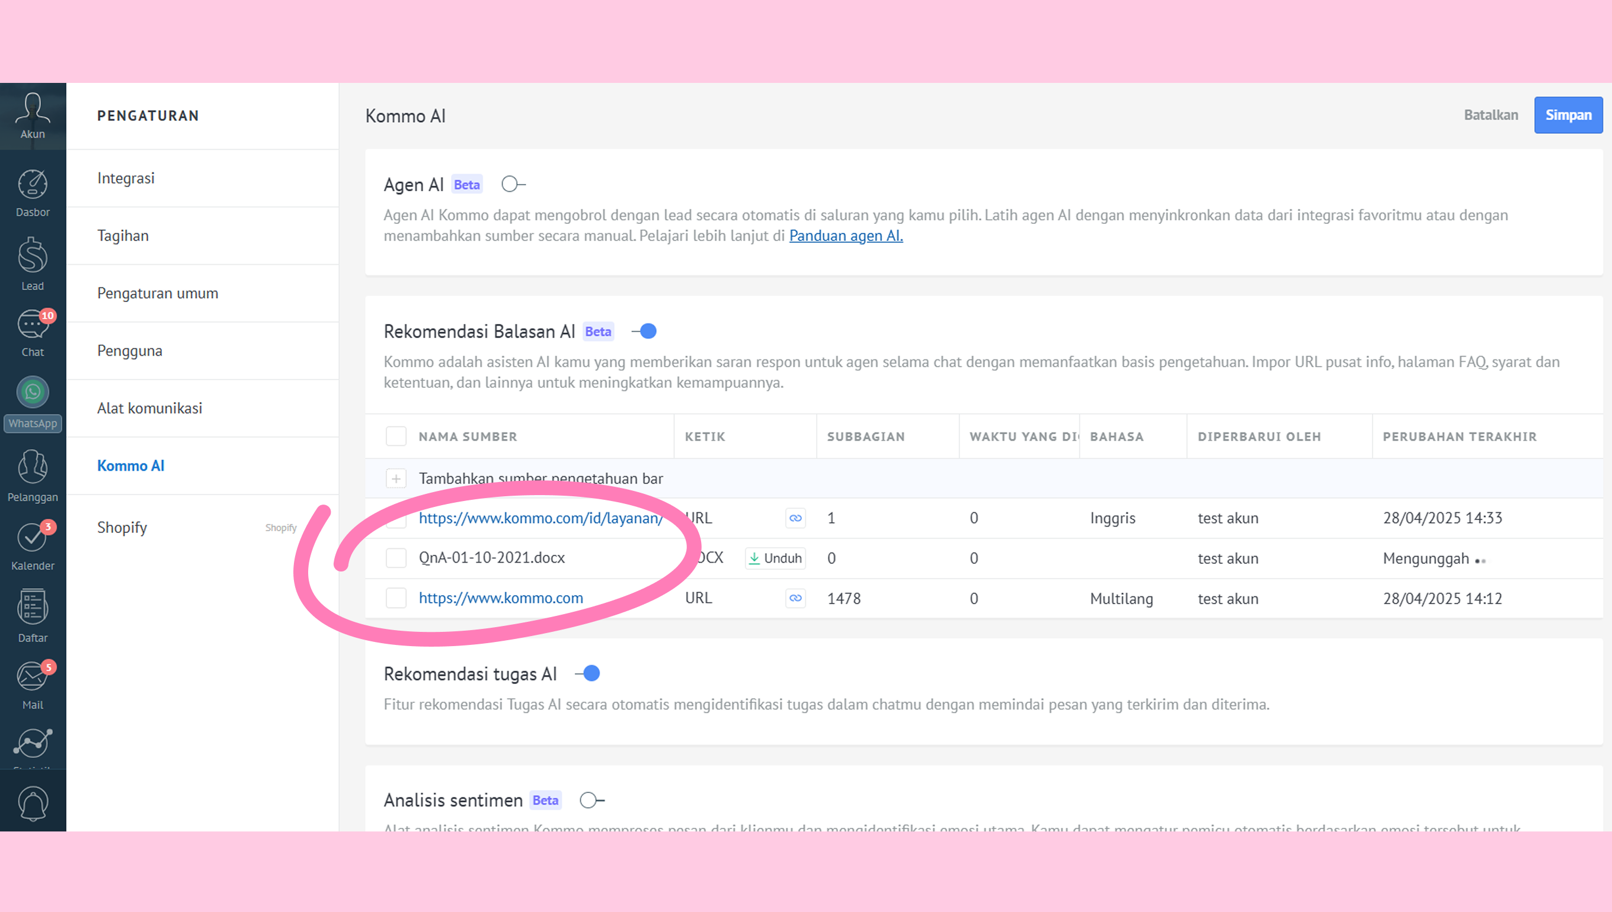Click the 28/04/2025 14:33 timestamp
Screen dimensions: 1612x912
pyautogui.click(x=1442, y=518)
